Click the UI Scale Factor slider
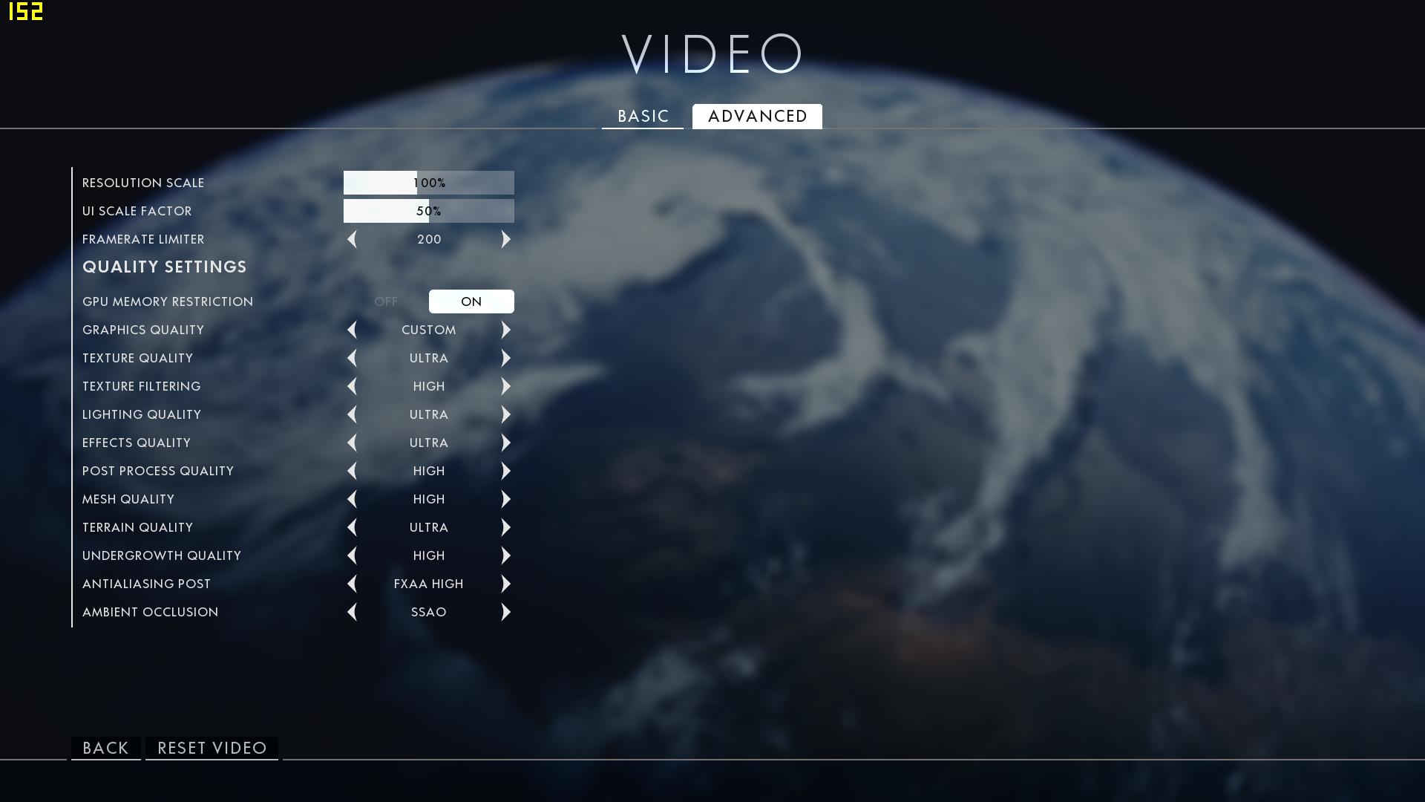 428,211
